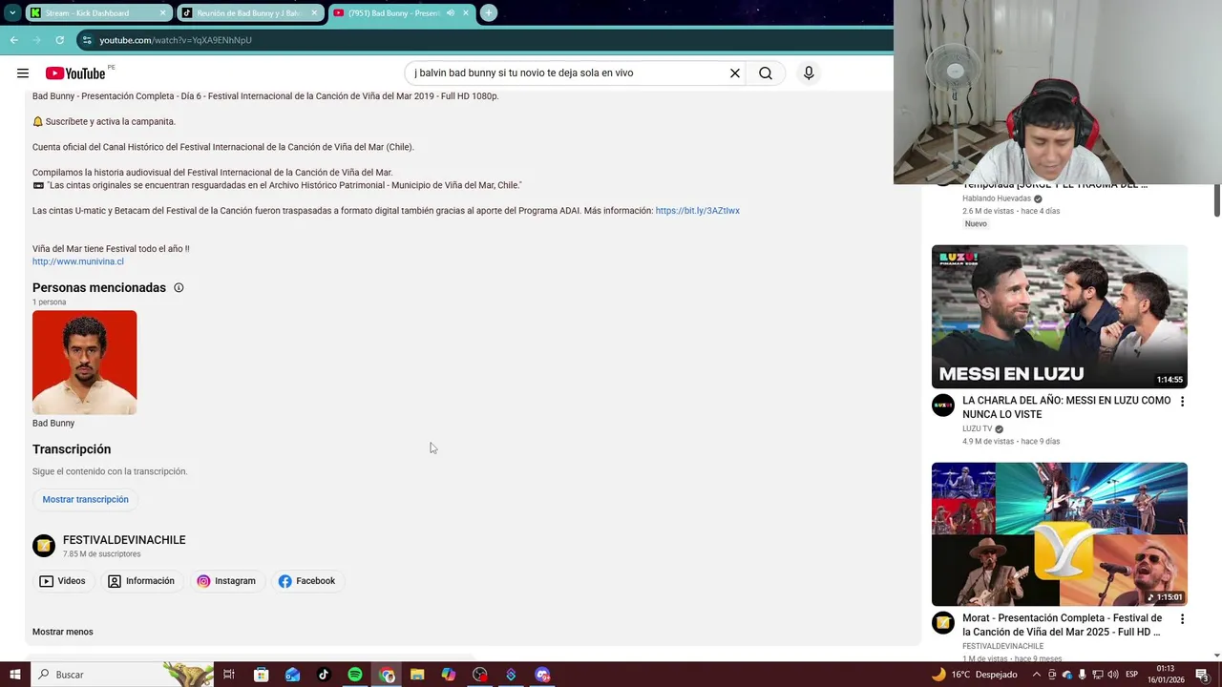
Task: Open FESTIVALDEVINACHILE avatar beside Morat video
Action: tap(943, 623)
